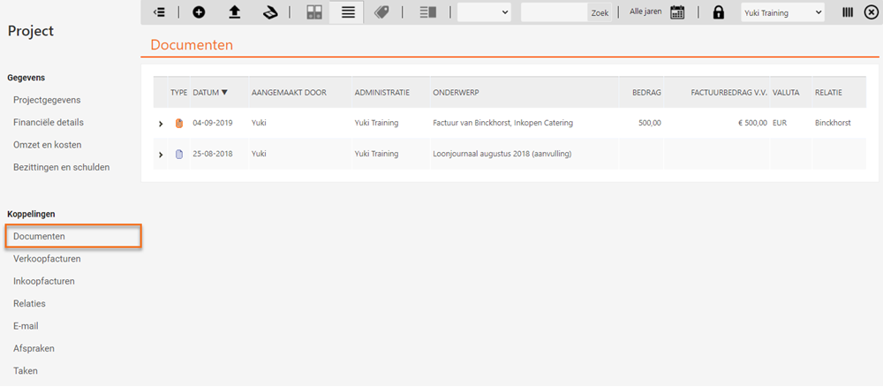Click '€ 500,00' invoice amount

[x=752, y=123]
